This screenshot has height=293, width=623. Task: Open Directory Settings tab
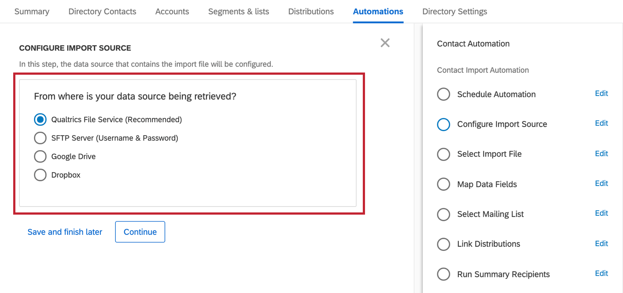(x=454, y=11)
